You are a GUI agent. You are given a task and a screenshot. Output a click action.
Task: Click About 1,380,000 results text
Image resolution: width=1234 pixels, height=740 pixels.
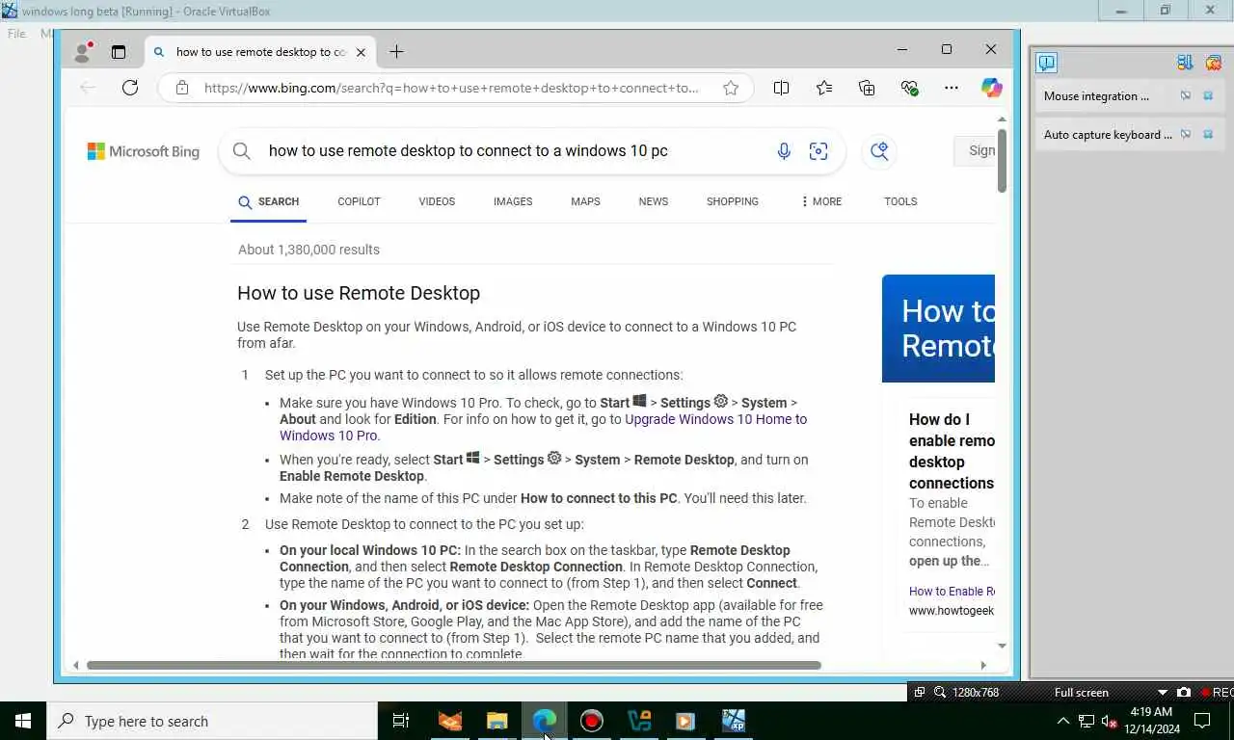(308, 250)
